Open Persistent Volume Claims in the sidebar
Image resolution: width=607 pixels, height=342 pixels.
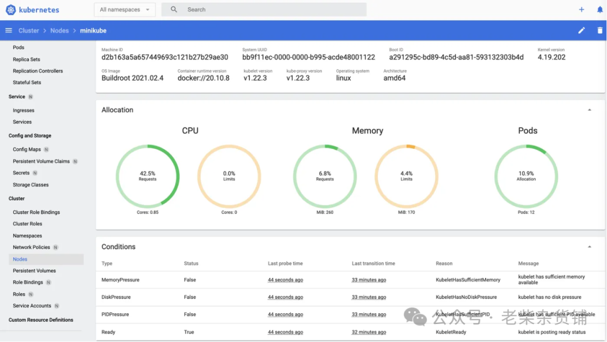pos(41,161)
